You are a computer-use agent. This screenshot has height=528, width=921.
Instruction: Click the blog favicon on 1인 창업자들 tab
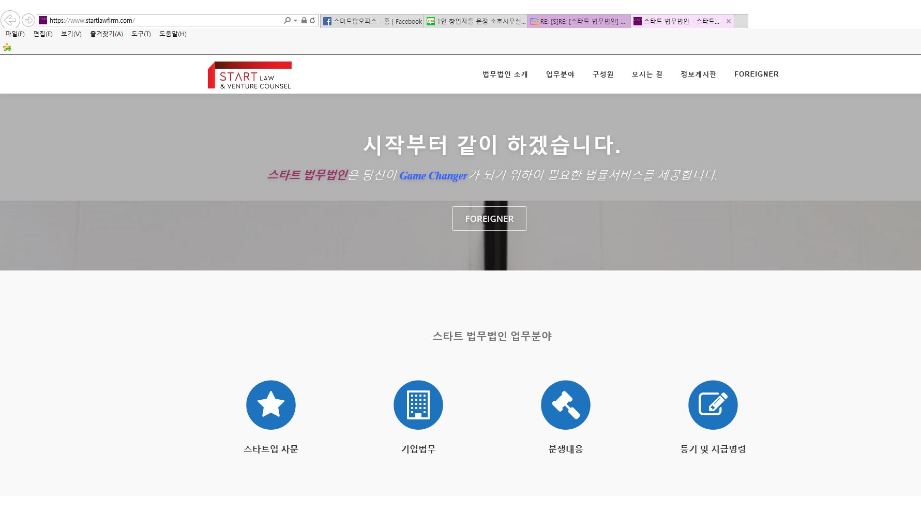coord(431,21)
